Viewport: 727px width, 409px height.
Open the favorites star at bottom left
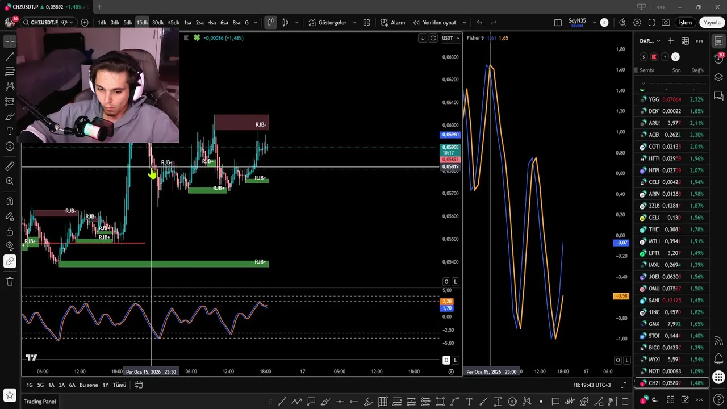(10, 394)
